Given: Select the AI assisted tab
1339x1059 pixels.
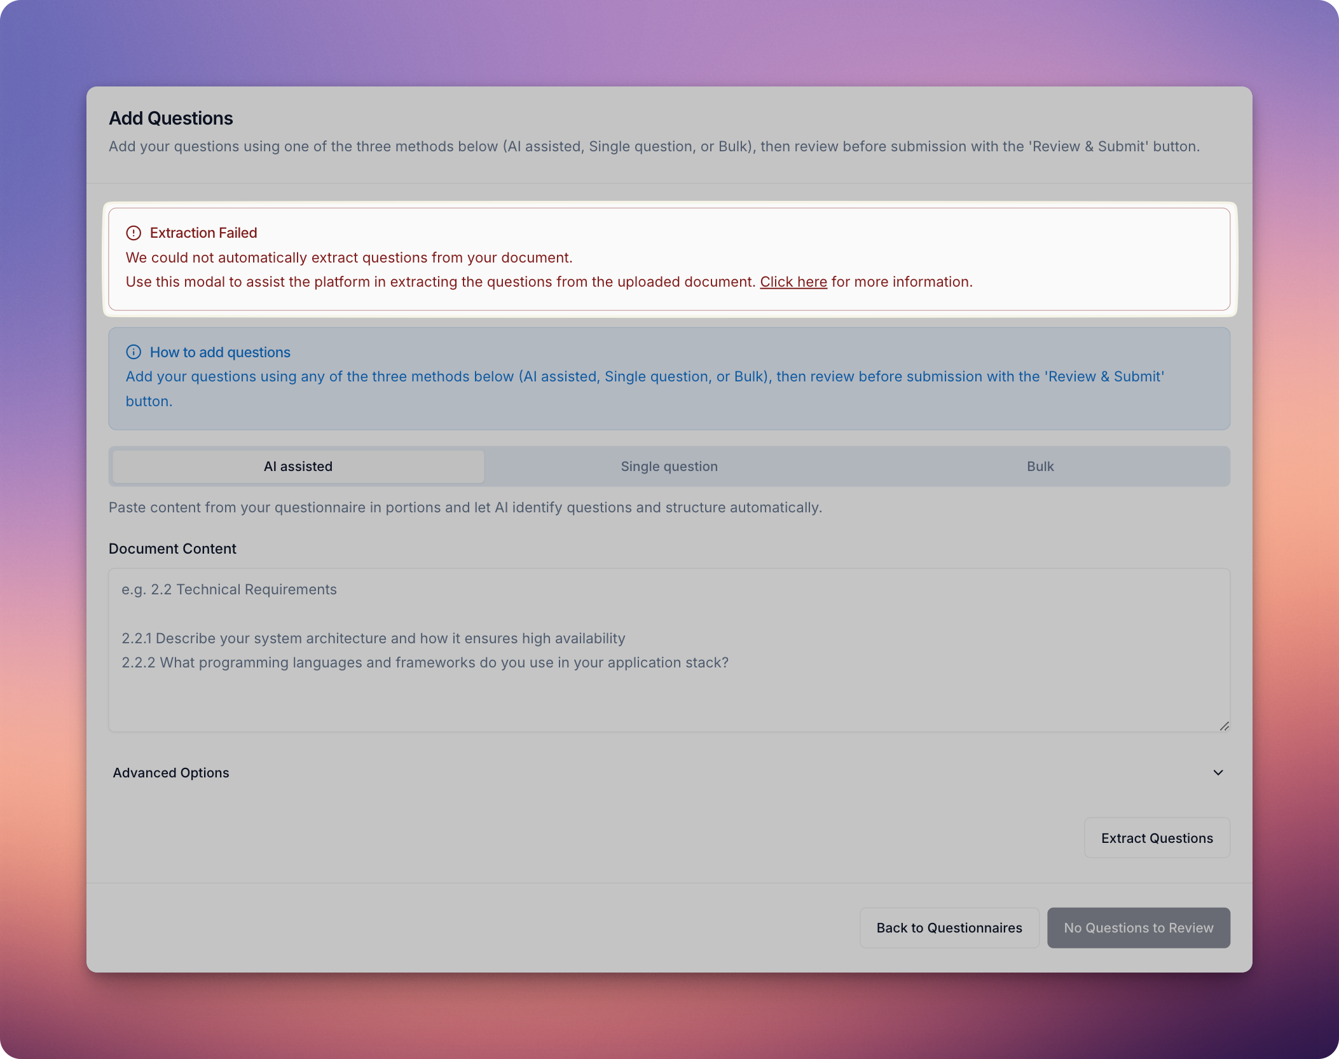Looking at the screenshot, I should [x=297, y=466].
